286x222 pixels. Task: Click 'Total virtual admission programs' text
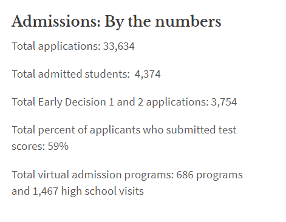[x=93, y=175]
